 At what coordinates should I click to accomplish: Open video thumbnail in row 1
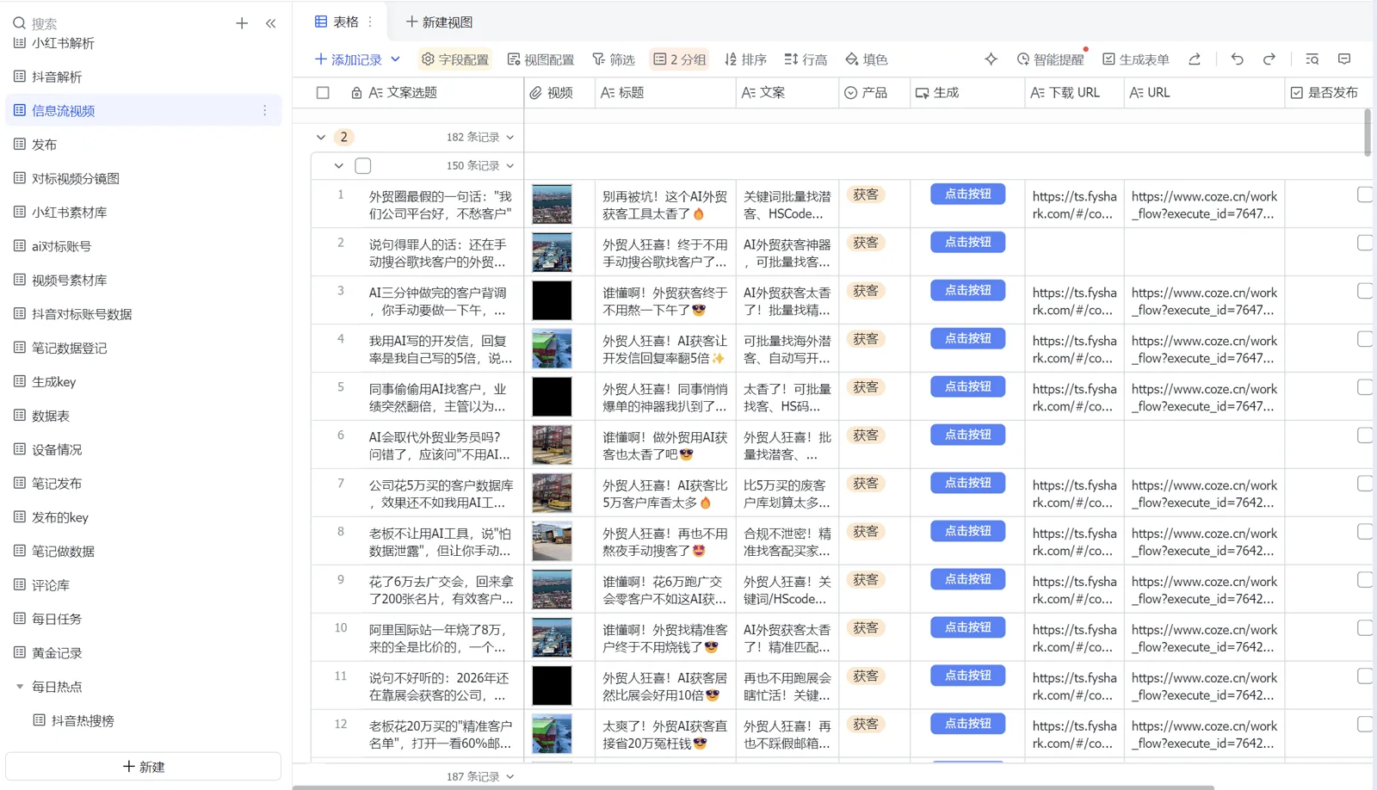click(x=552, y=205)
